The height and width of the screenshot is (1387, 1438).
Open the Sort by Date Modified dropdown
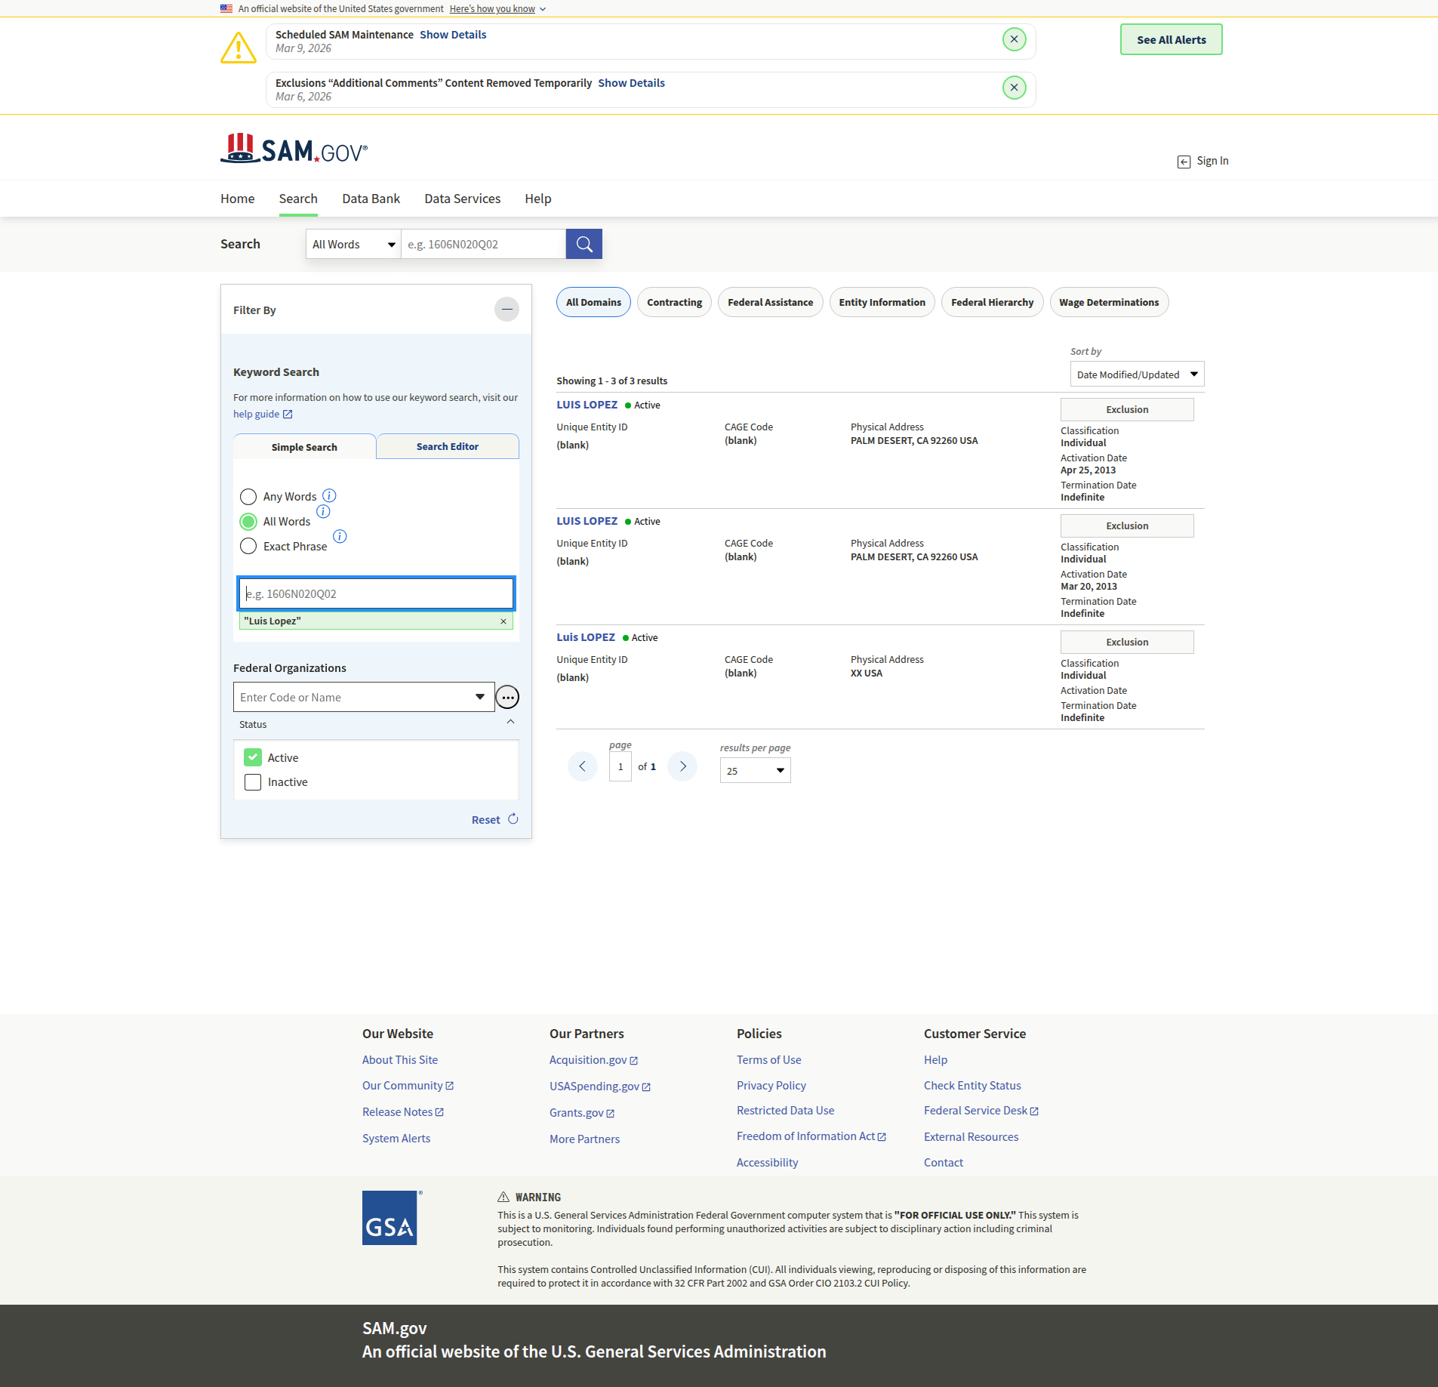pyautogui.click(x=1136, y=374)
